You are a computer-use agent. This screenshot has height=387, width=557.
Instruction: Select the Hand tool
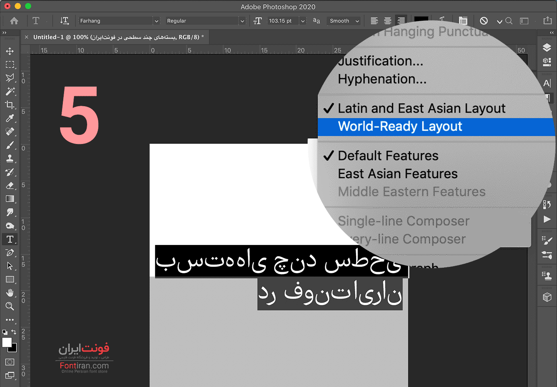pyautogui.click(x=10, y=293)
